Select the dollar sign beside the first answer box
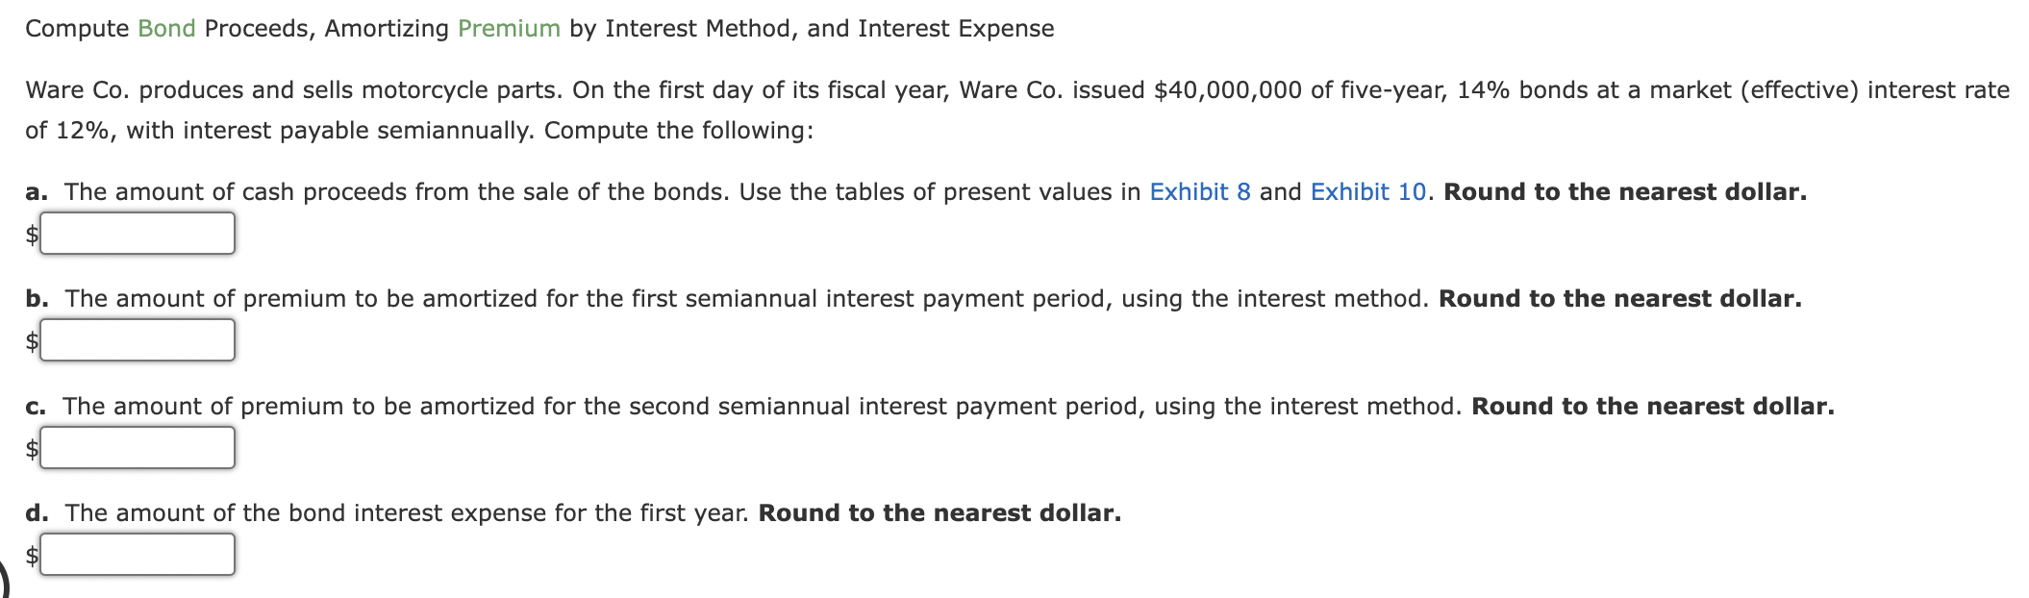 [x=32, y=231]
